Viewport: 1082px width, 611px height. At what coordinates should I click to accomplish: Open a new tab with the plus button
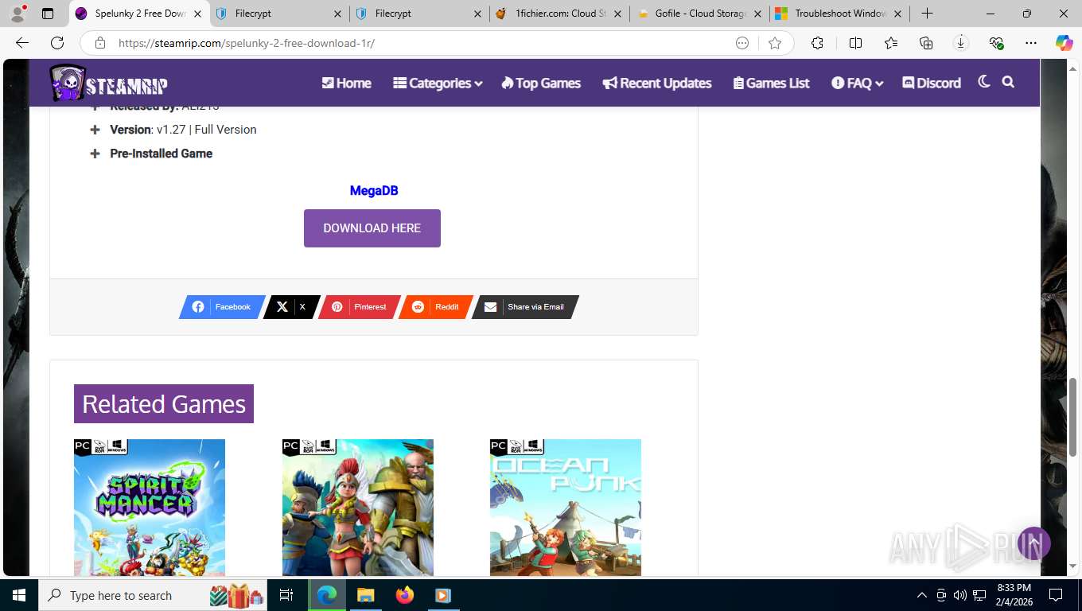927,14
